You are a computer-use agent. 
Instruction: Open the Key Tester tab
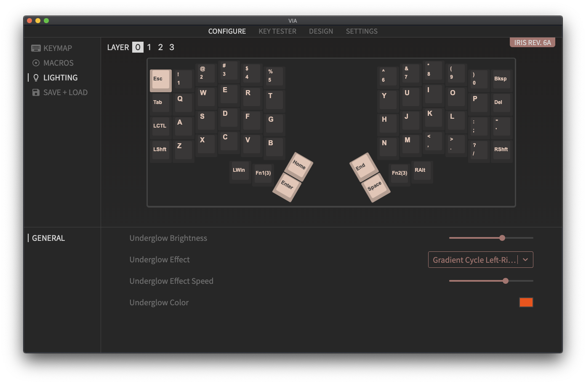[277, 31]
